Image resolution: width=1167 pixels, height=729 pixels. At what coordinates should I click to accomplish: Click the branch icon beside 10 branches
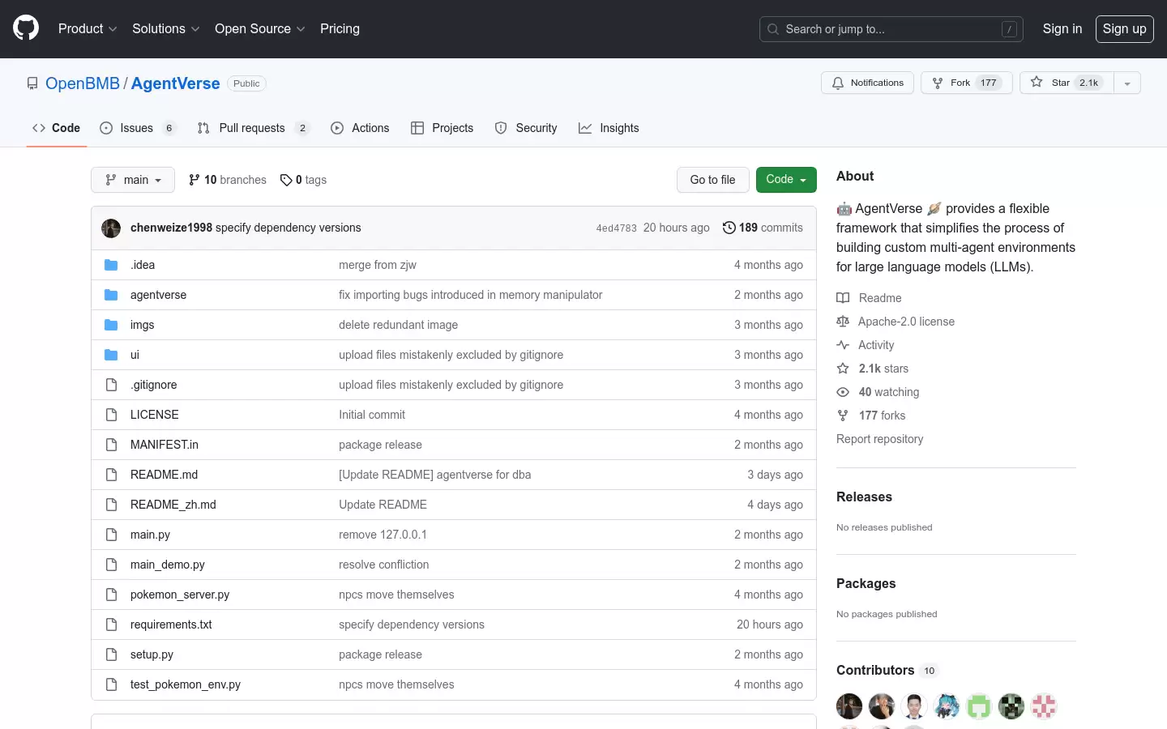click(x=194, y=180)
